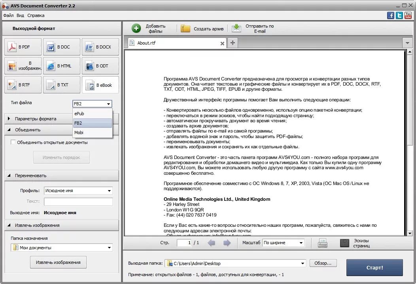The height and width of the screenshot is (284, 416).
Task: Click the document scrollbar down arrow
Action: point(410,233)
